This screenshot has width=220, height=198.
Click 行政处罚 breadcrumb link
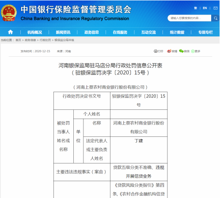pos(45,40)
